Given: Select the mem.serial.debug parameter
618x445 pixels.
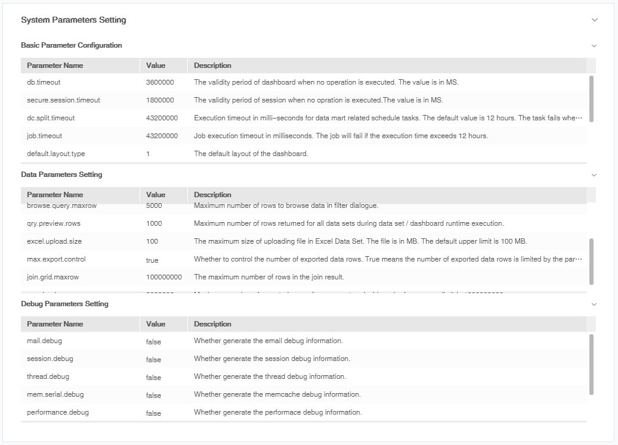Looking at the screenshot, I should click(55, 394).
